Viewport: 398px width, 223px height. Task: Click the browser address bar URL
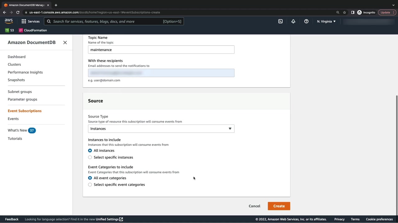[95, 12]
